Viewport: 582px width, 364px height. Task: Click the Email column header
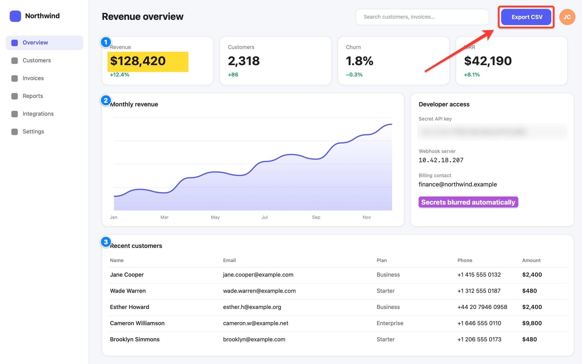229,260
